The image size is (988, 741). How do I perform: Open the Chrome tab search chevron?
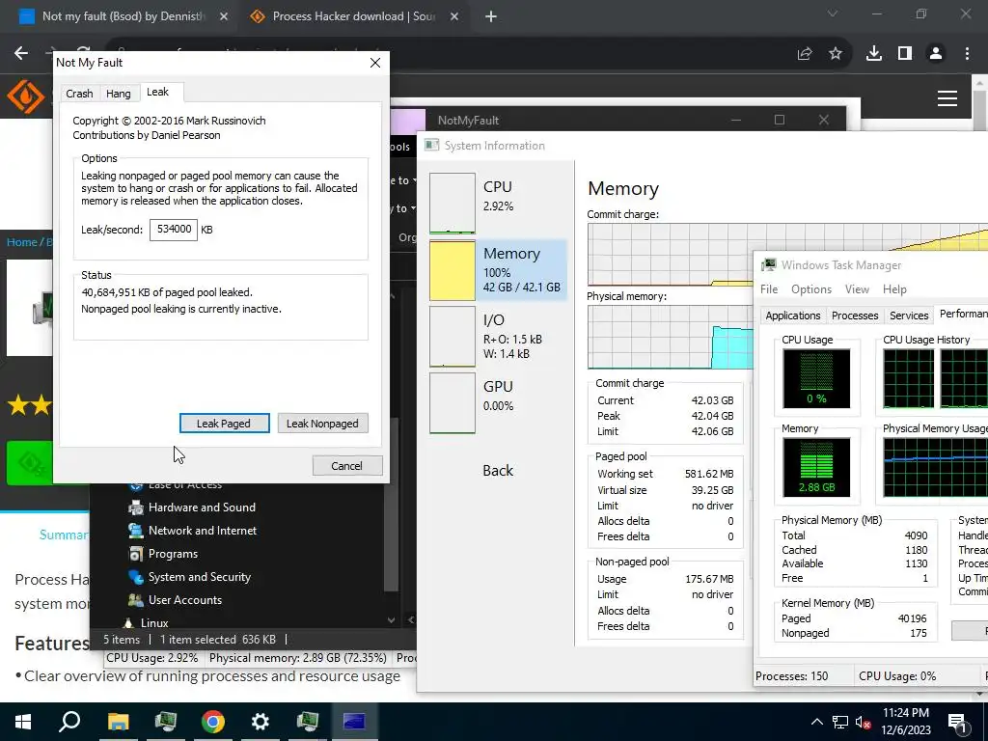832,14
